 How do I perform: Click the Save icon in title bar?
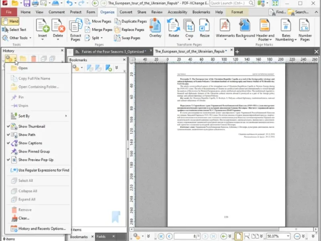27,3
